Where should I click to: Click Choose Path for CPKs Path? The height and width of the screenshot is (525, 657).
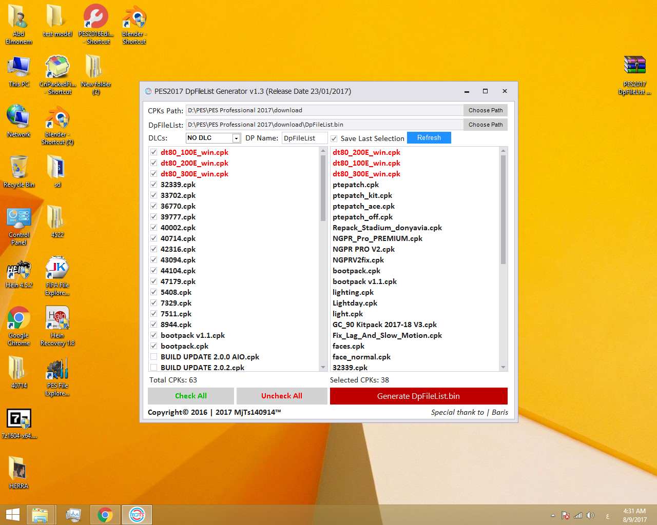pos(486,110)
